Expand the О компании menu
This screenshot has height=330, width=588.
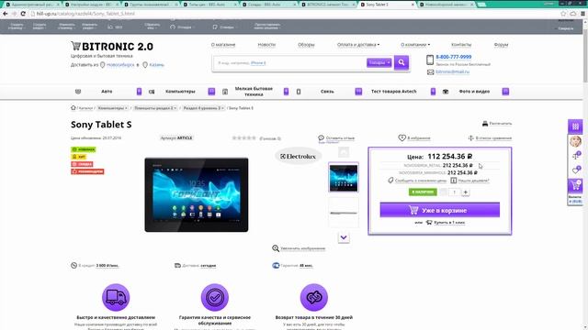[415, 45]
